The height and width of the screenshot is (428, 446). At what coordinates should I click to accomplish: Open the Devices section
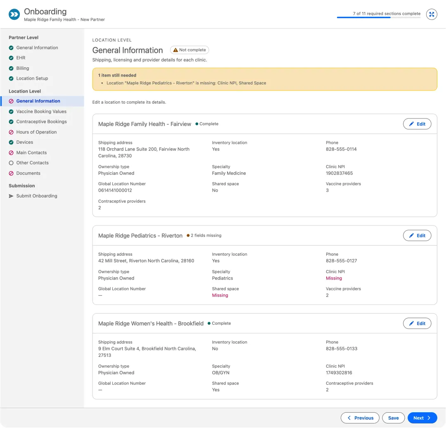click(x=42, y=142)
